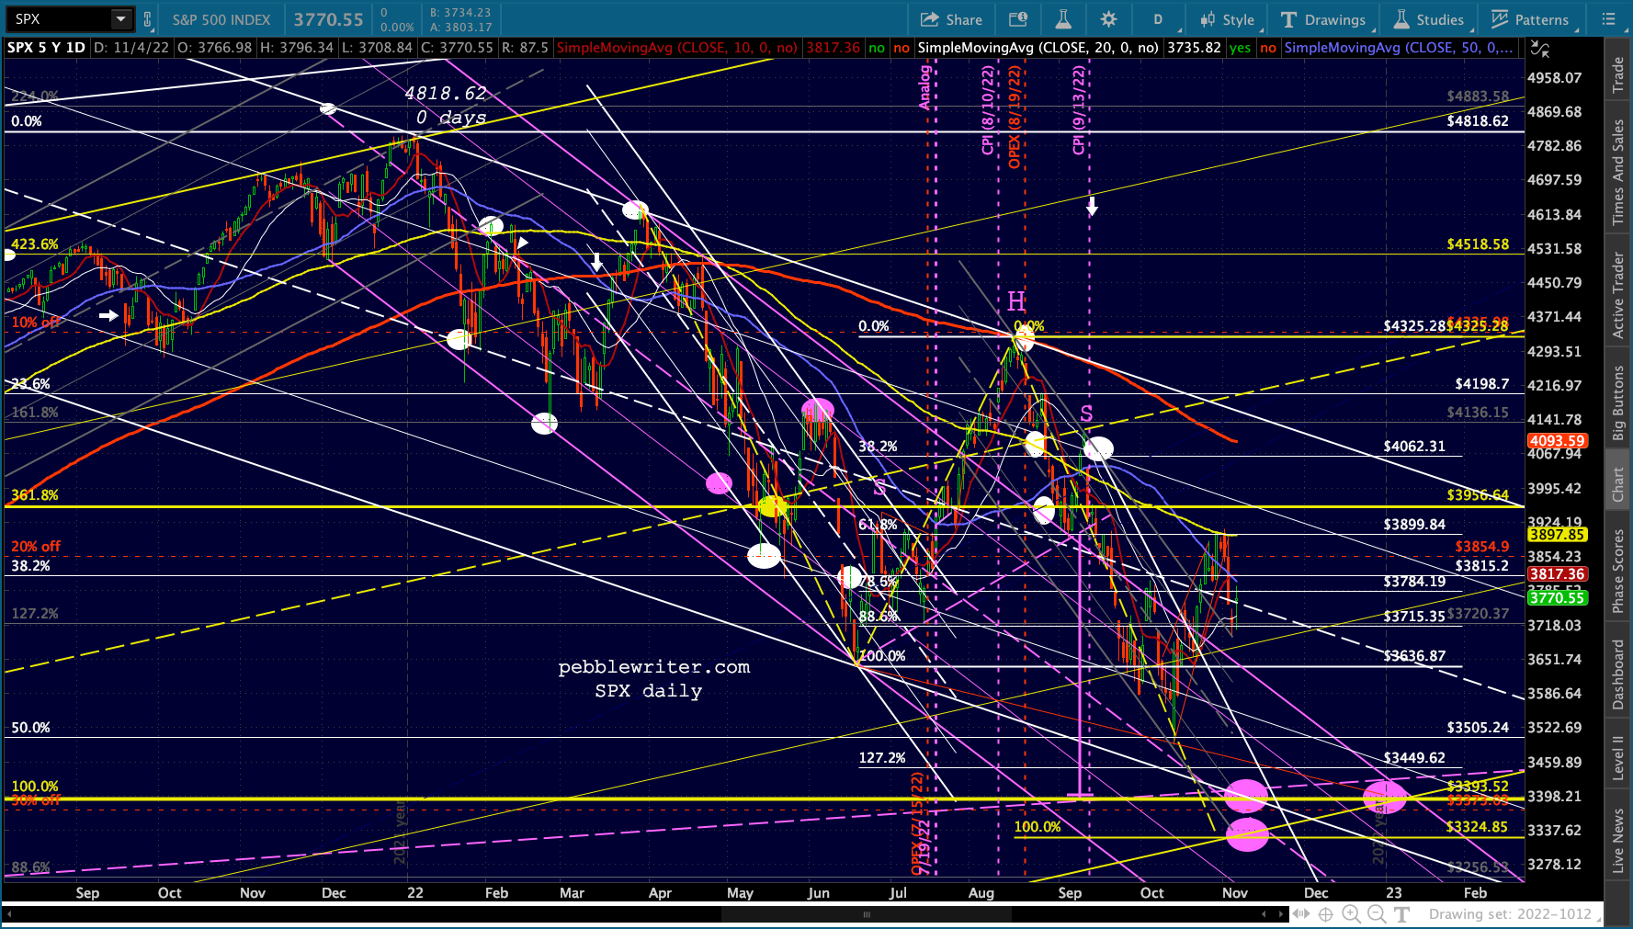Click the SPX 5 Y 1D chart label

46,48
